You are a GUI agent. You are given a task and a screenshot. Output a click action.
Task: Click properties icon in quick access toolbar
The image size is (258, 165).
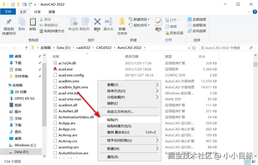pyautogui.click(x=13, y=4)
